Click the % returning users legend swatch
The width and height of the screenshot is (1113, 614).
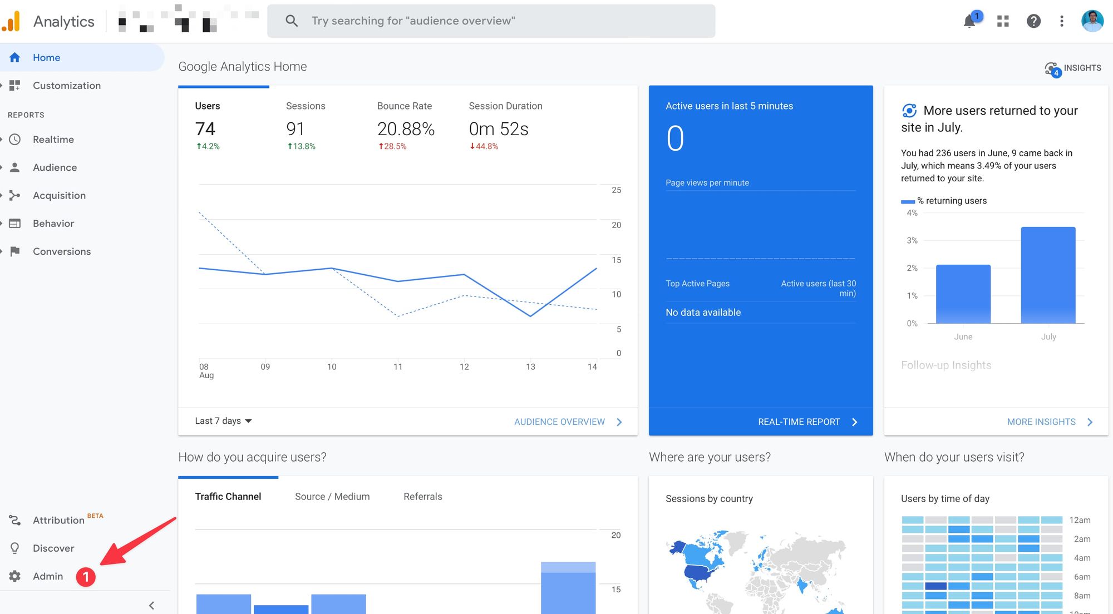pyautogui.click(x=908, y=201)
